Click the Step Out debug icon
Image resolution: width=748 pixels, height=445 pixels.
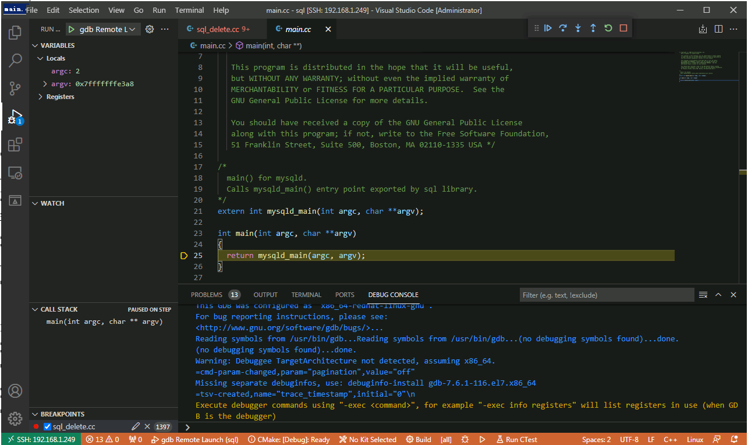(593, 28)
